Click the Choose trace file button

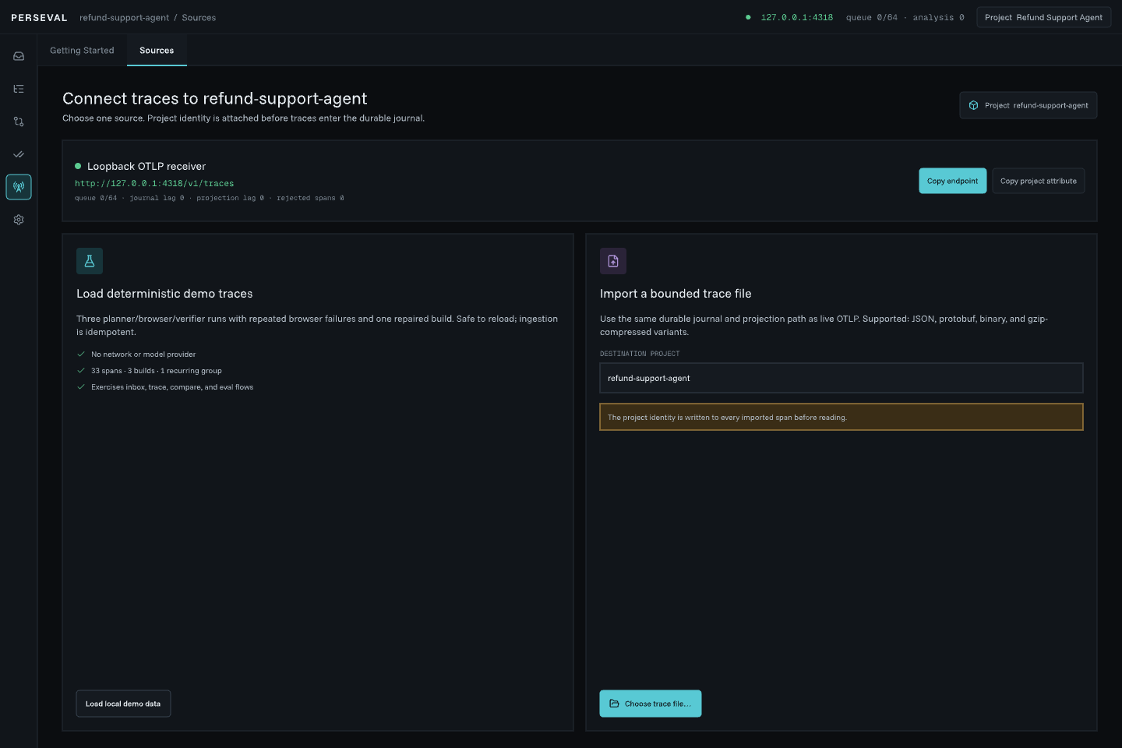click(650, 704)
